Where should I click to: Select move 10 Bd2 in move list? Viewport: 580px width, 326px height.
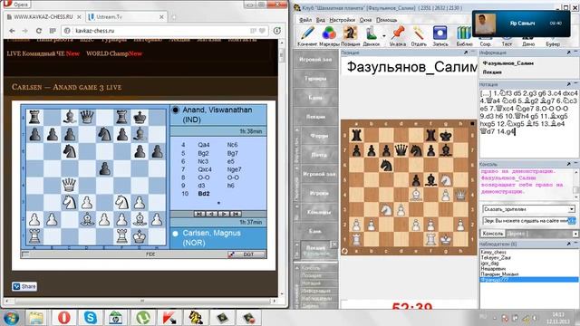pyautogui.click(x=204, y=193)
